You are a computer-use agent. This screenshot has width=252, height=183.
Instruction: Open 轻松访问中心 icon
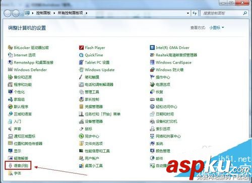[152, 107]
